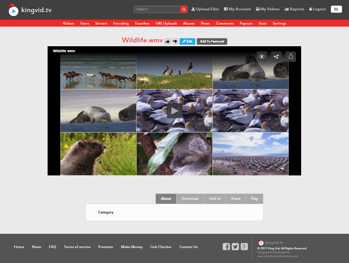Open the Contact Us footer link
349x263 pixels.
click(x=189, y=247)
